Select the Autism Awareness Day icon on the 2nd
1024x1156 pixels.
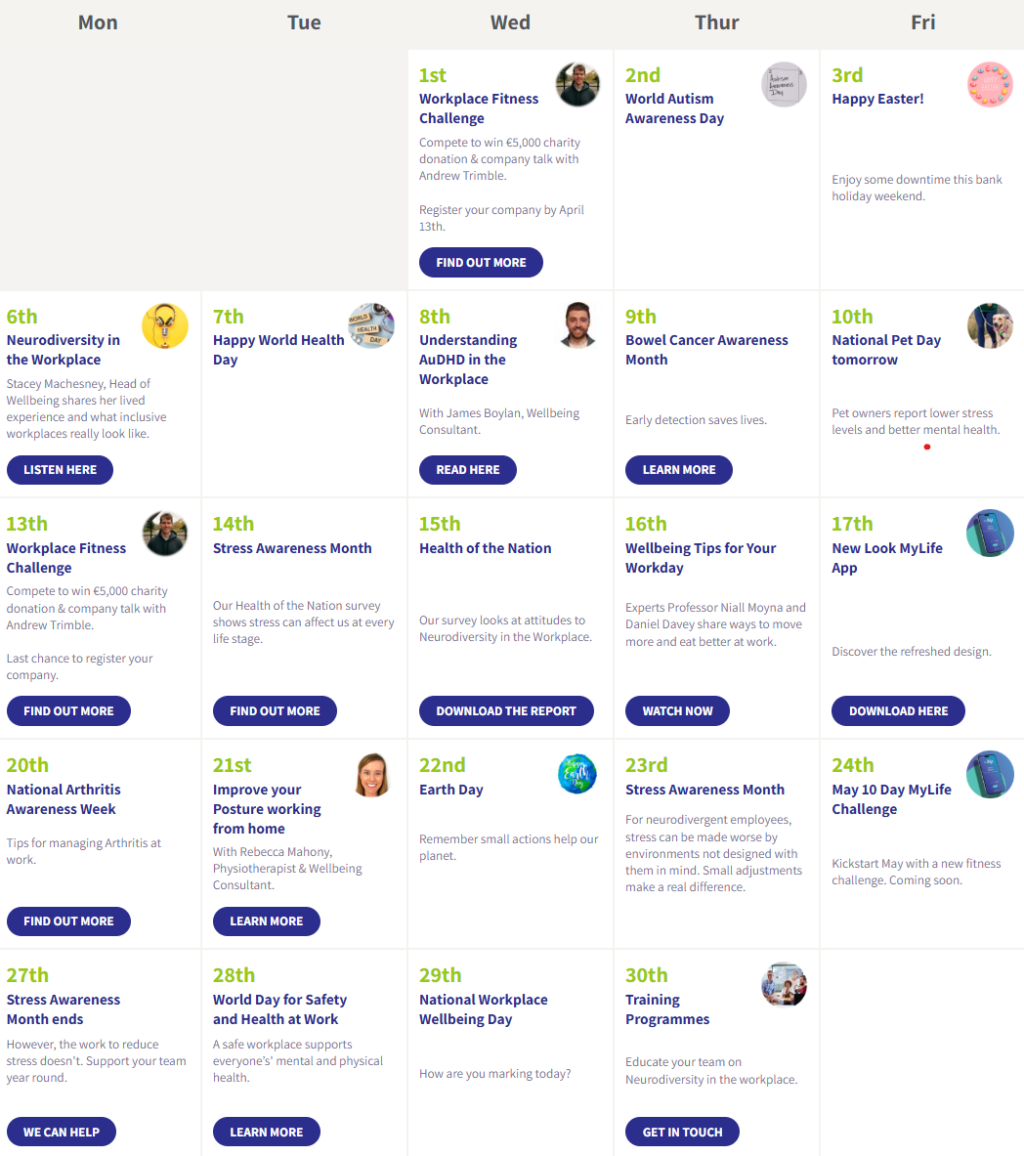(x=784, y=85)
